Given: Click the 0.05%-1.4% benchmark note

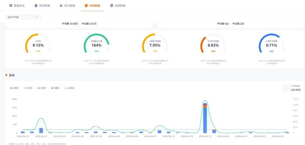Looking at the screenshot, I should (x=271, y=62).
